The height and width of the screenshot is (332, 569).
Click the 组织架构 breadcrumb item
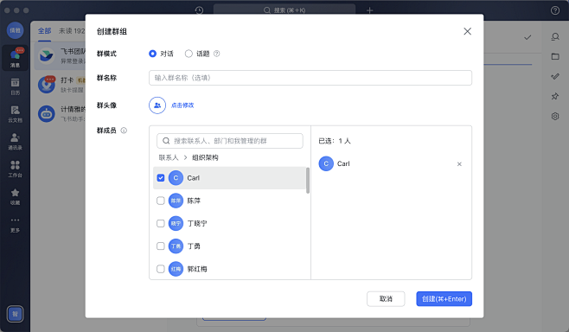coord(205,157)
